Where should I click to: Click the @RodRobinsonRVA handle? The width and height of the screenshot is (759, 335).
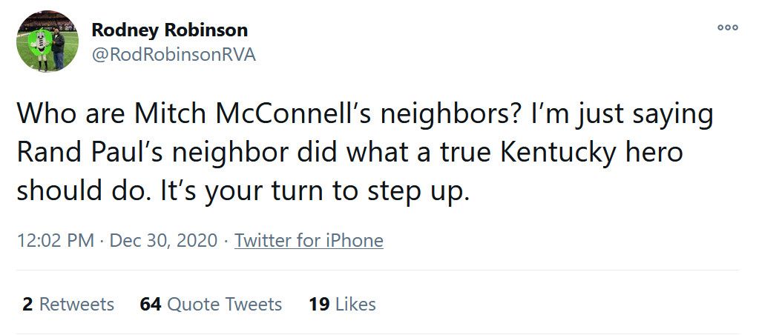click(x=173, y=56)
